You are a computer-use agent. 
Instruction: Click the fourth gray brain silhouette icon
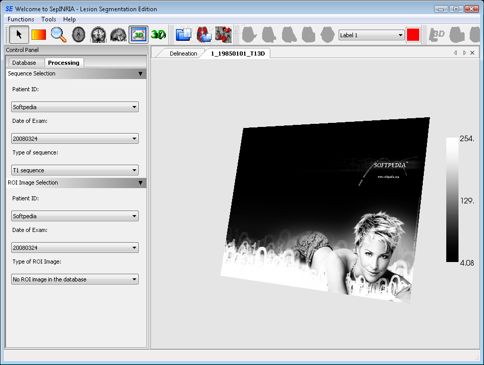point(309,35)
